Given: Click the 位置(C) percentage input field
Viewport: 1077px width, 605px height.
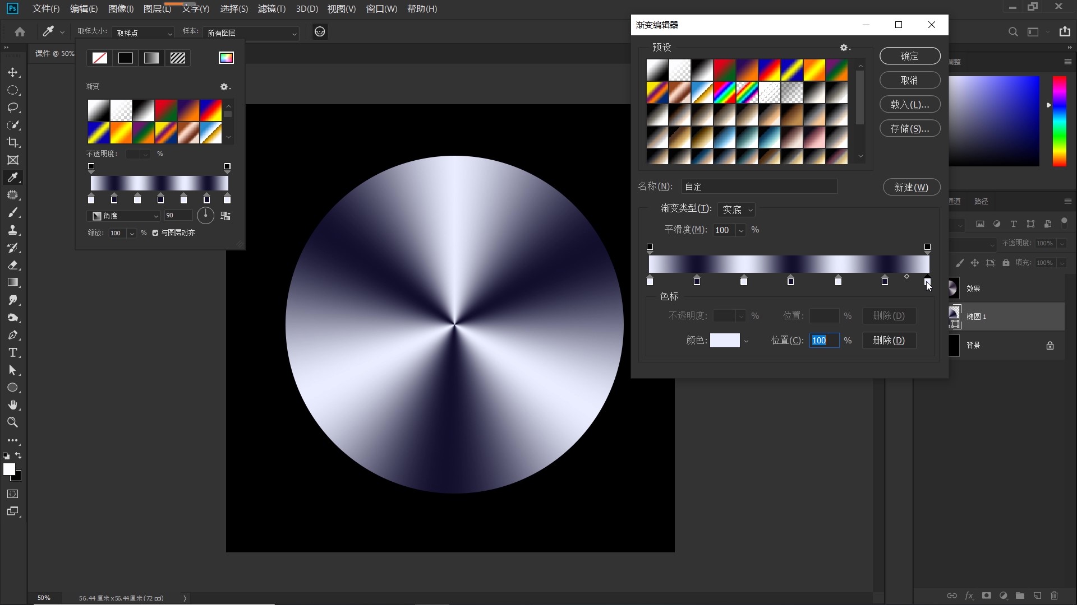Looking at the screenshot, I should point(824,340).
